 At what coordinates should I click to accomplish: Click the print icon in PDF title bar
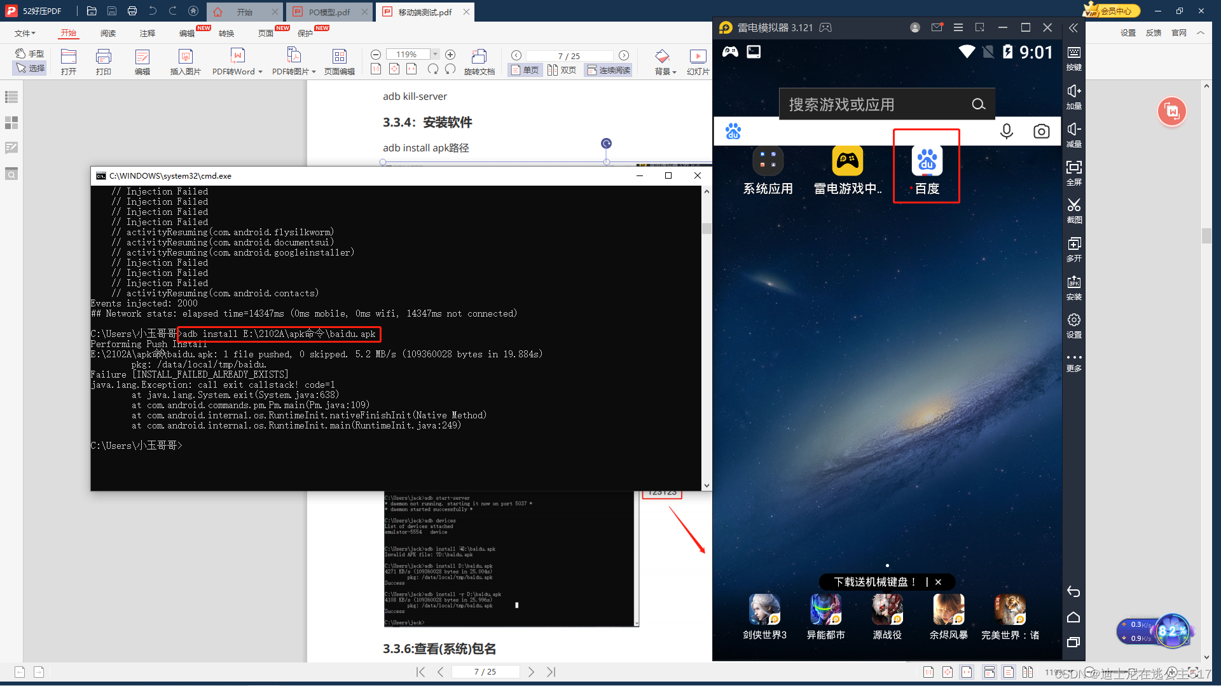click(132, 11)
